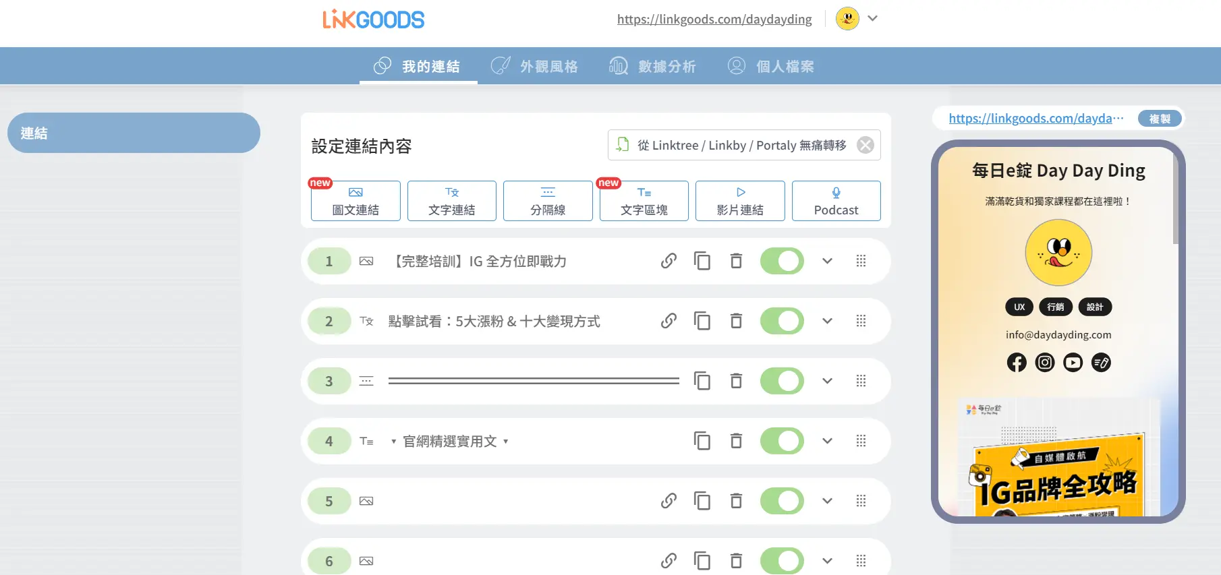This screenshot has width=1221, height=575.
Task: Copy the divider line in row 3
Action: click(x=702, y=381)
